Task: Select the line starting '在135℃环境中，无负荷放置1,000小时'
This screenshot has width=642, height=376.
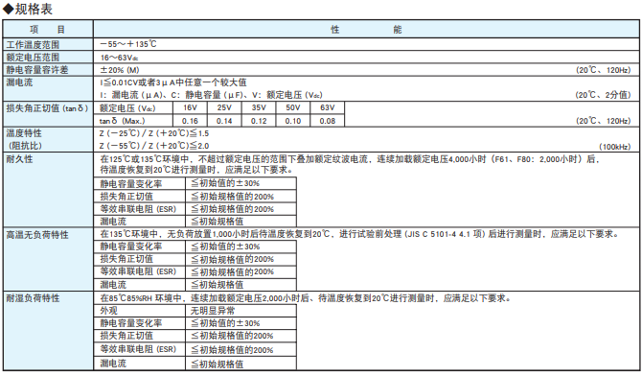Action: coord(359,234)
